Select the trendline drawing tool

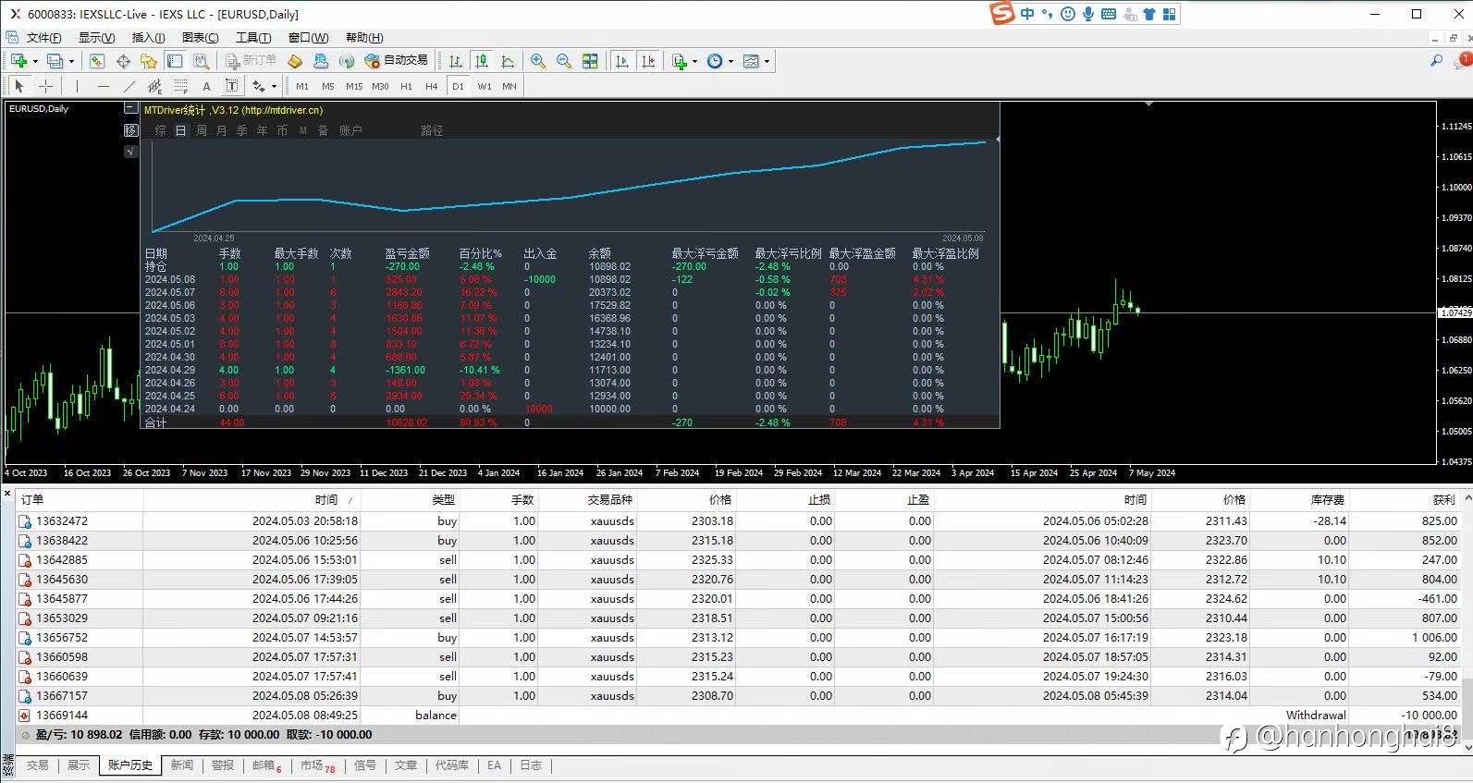click(129, 86)
